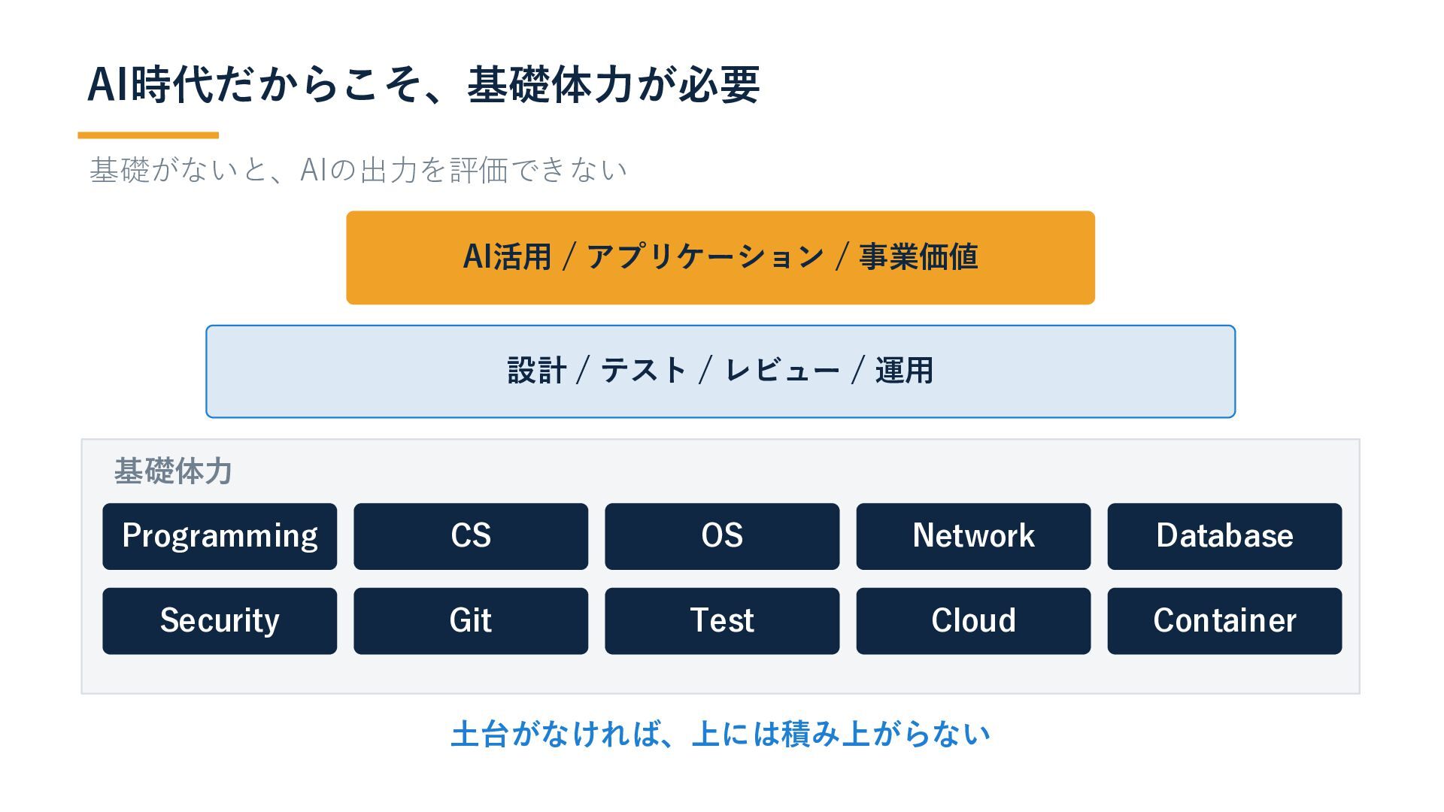Select the word 運用 in the blue box

pos(904,371)
